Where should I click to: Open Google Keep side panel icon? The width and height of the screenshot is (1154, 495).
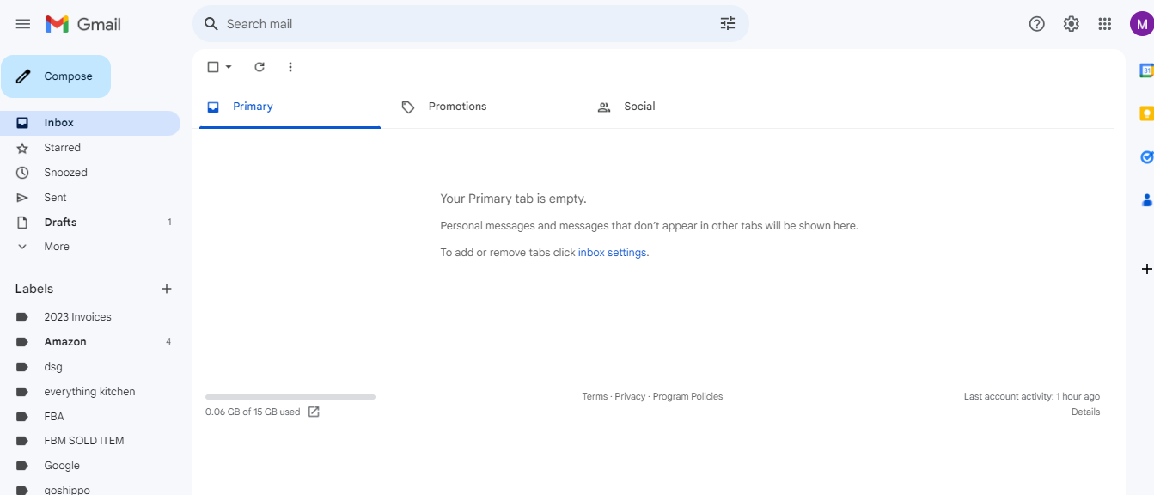1146,113
